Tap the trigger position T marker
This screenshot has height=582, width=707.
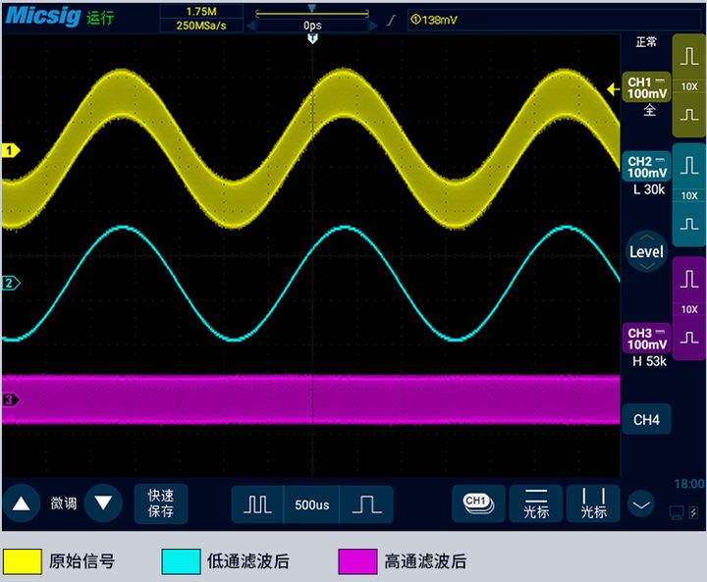tap(312, 39)
